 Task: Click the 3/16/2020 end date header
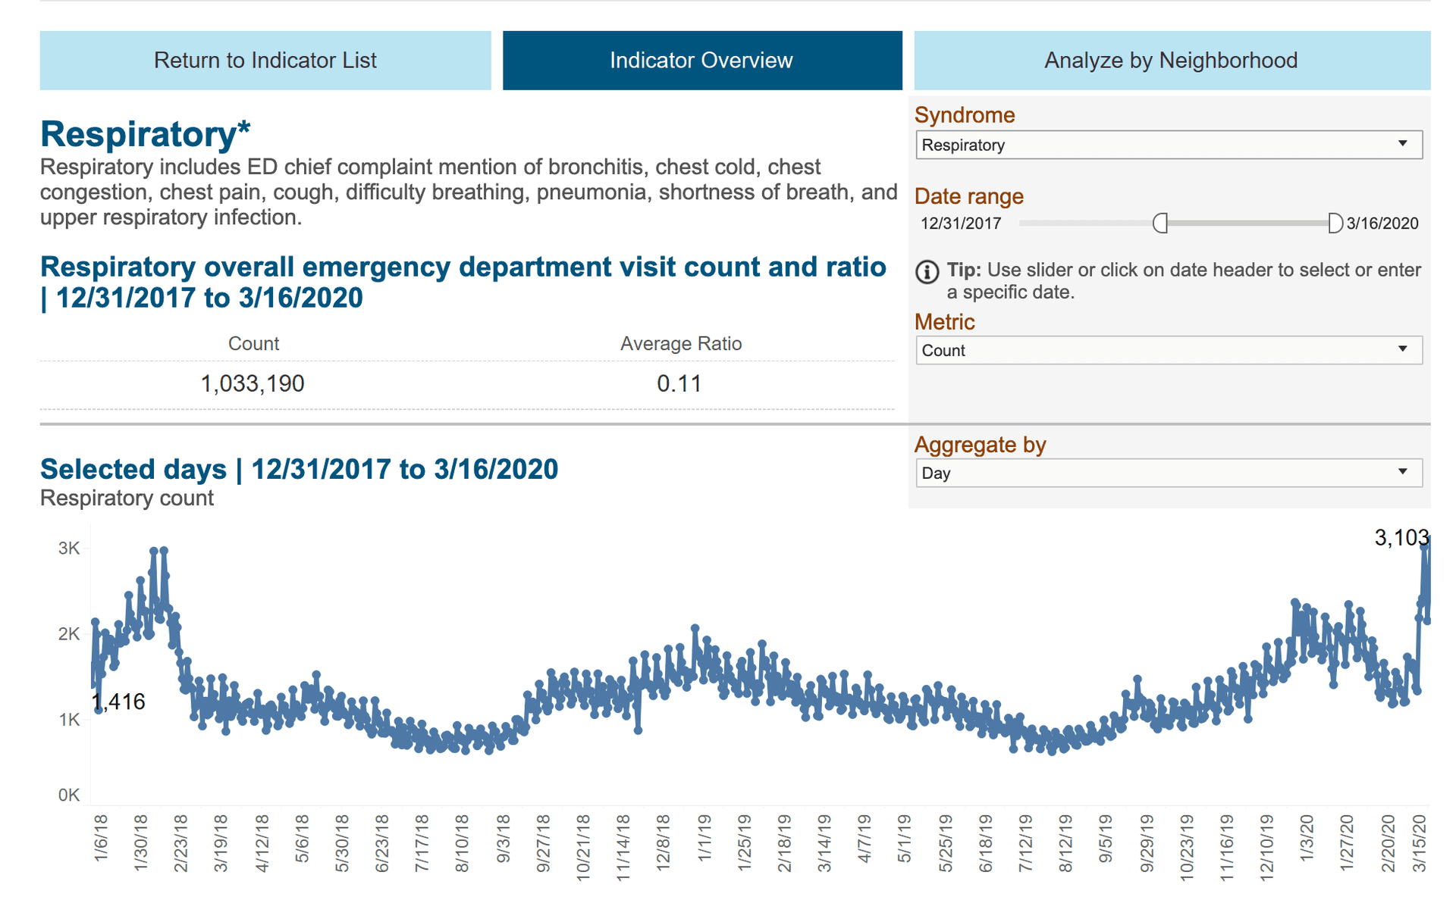1382,223
